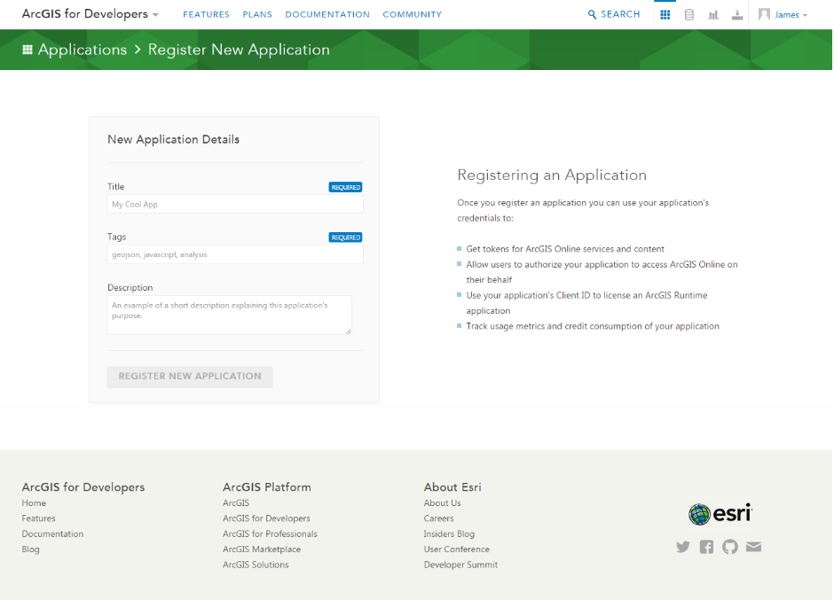Open footer User Conference link
This screenshot has width=834, height=600.
coord(457,549)
